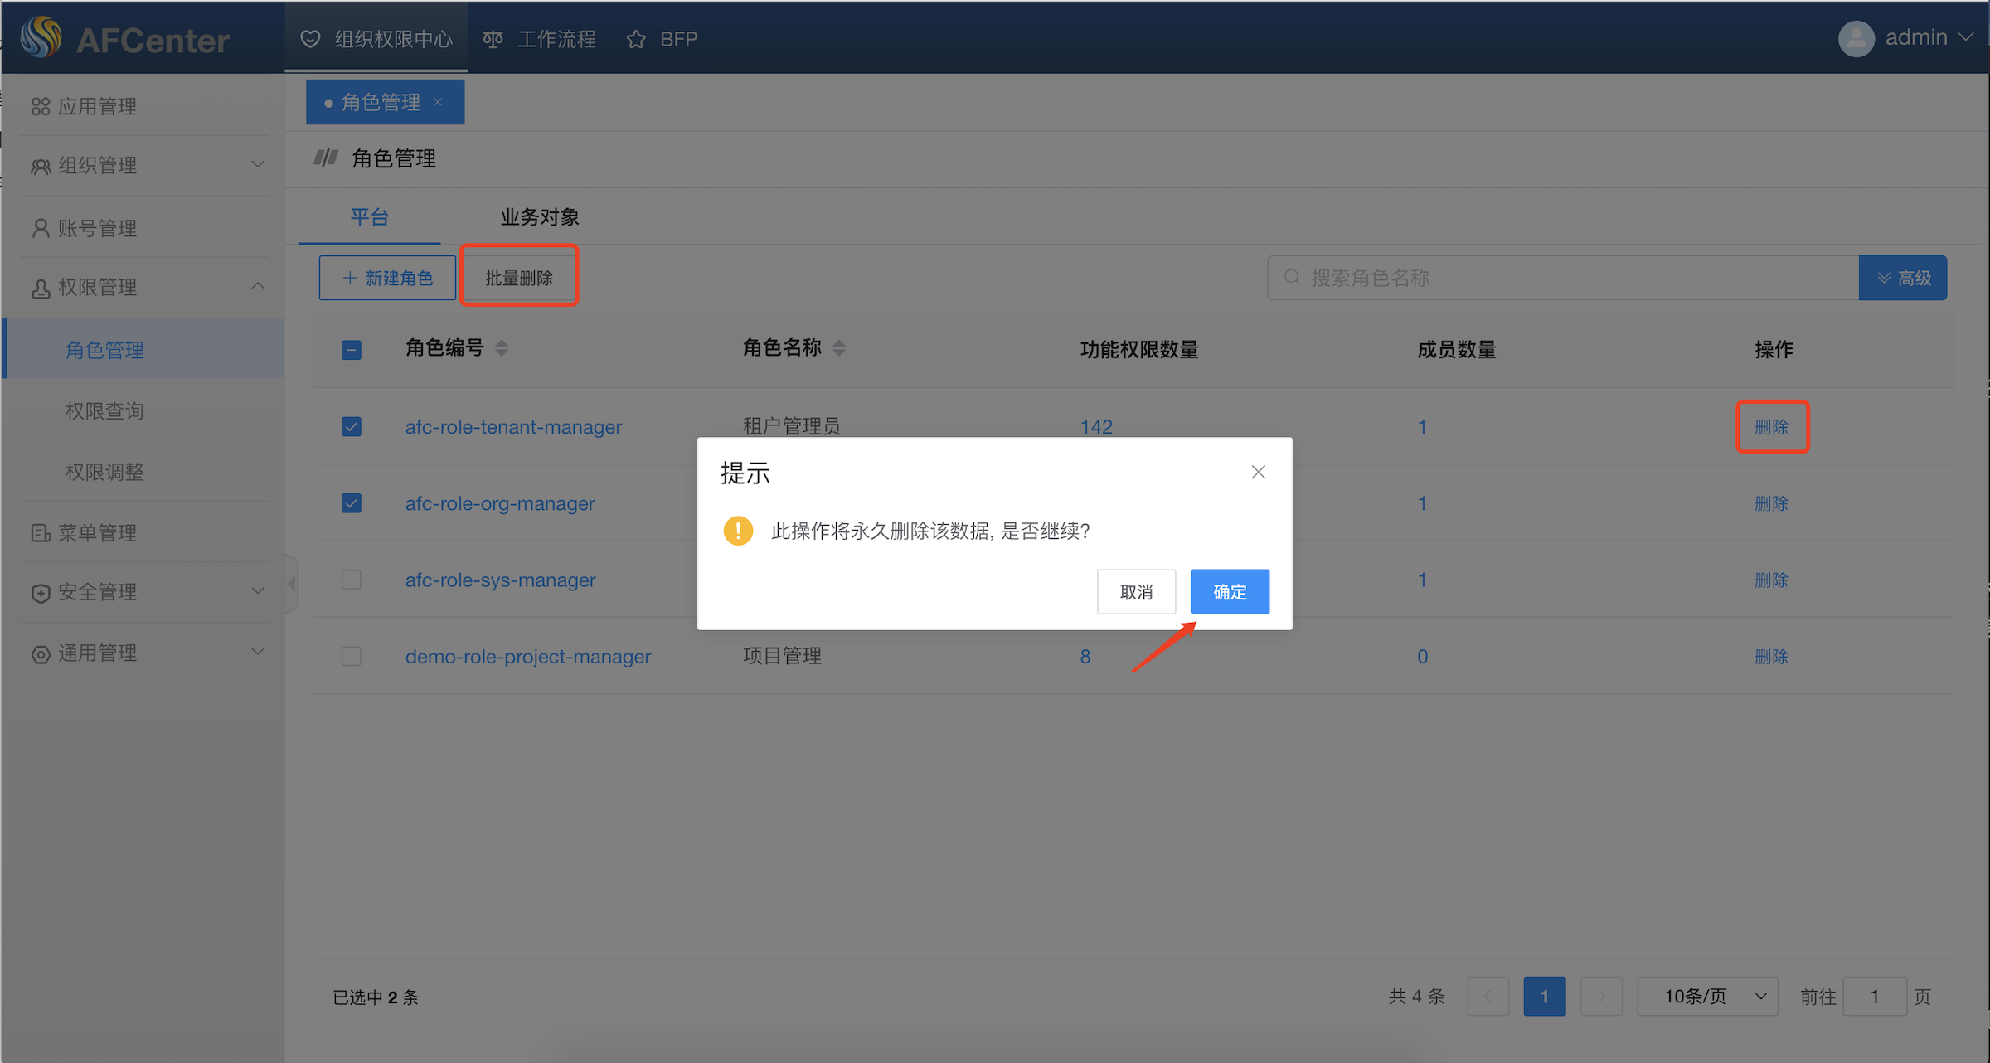Click the admin user avatar icon
The width and height of the screenshot is (1990, 1063).
1856,38
